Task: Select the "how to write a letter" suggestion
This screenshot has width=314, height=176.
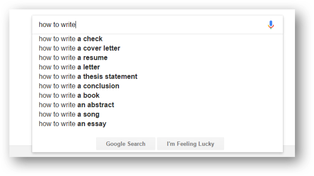Action: click(69, 67)
